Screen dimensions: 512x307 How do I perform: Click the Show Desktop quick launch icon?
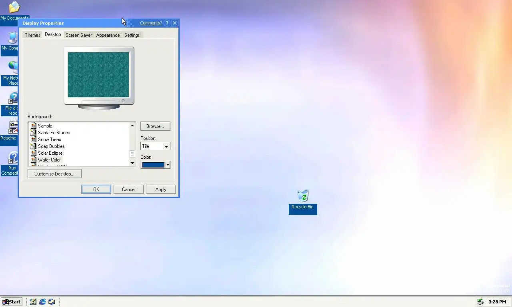33,302
